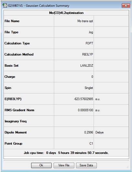
Task: Select the Charge value 0
Action: coord(92,77)
